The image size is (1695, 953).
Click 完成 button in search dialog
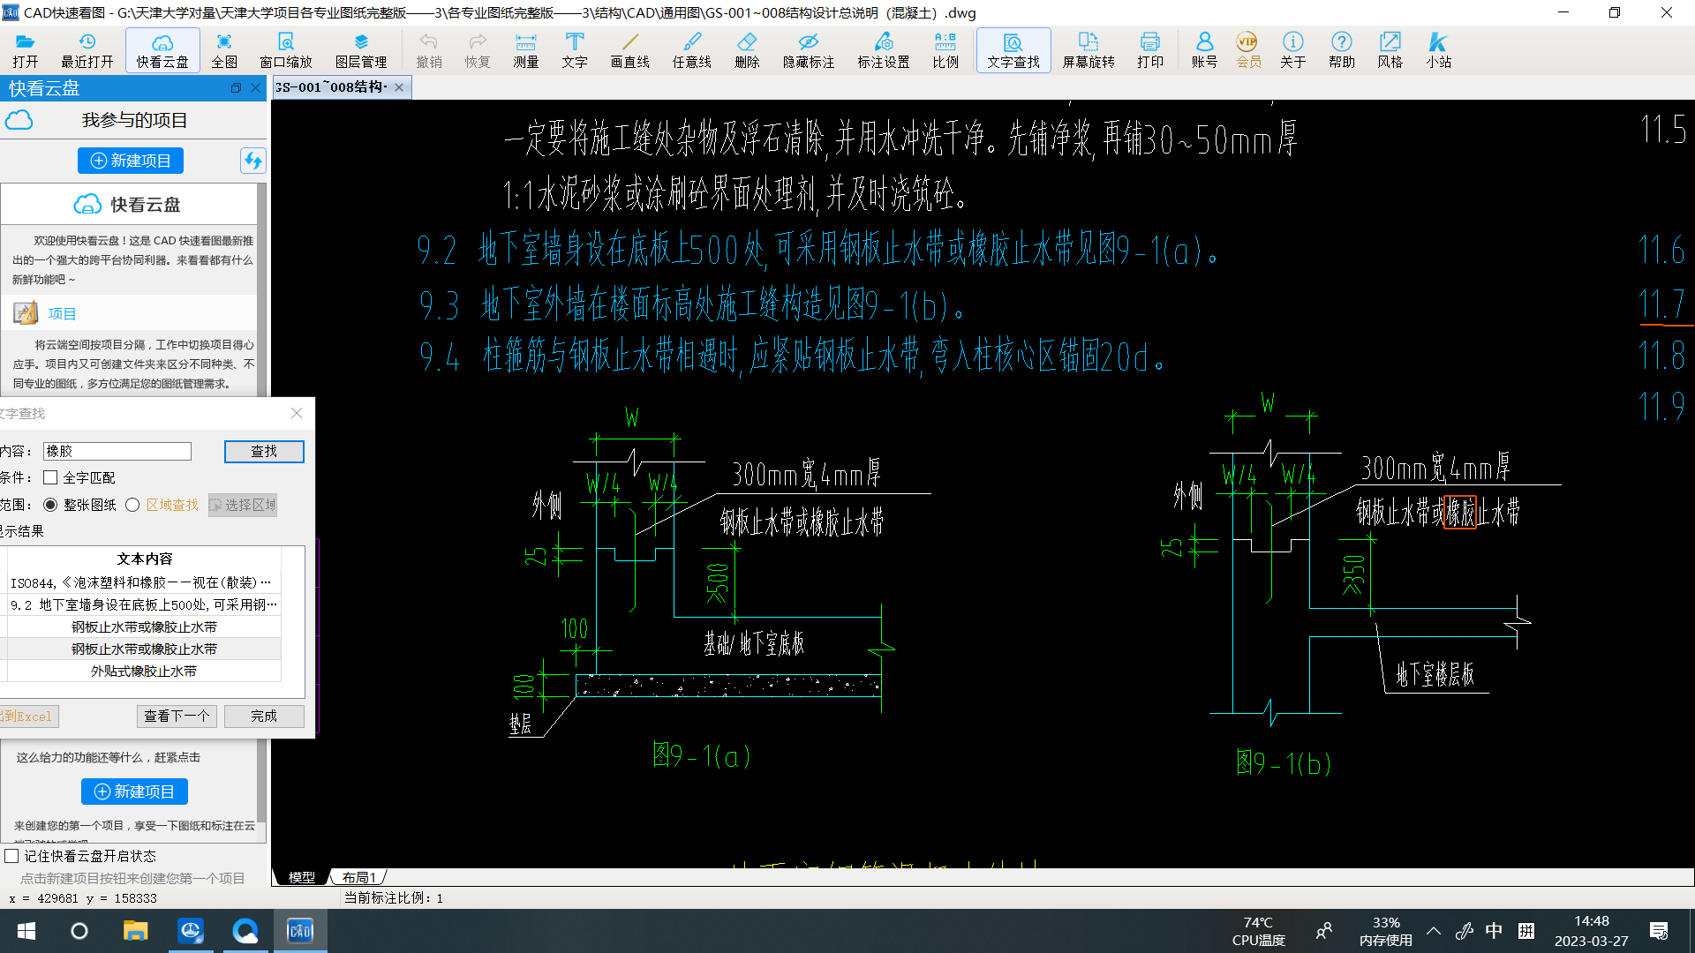(x=264, y=716)
